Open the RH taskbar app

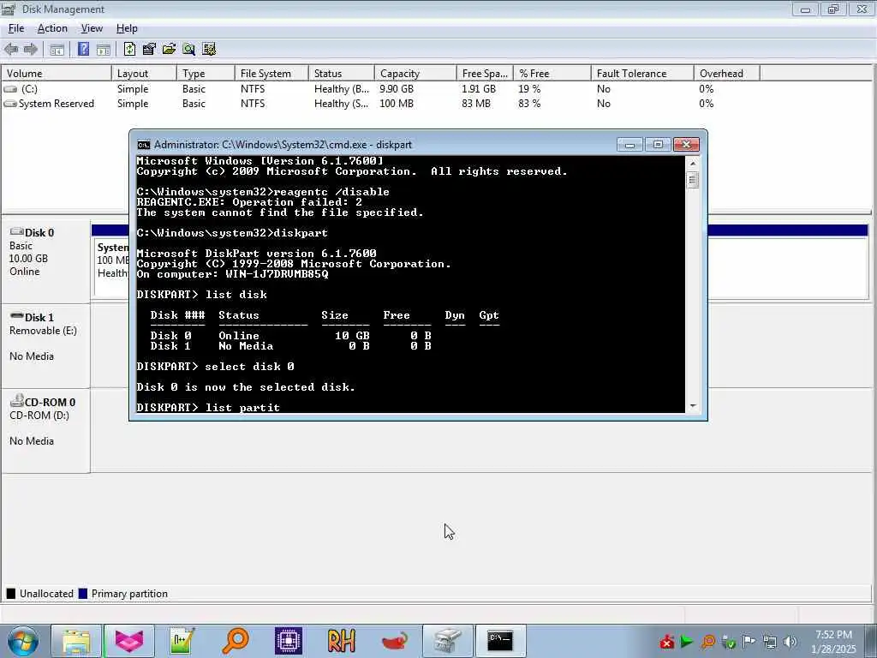click(342, 641)
